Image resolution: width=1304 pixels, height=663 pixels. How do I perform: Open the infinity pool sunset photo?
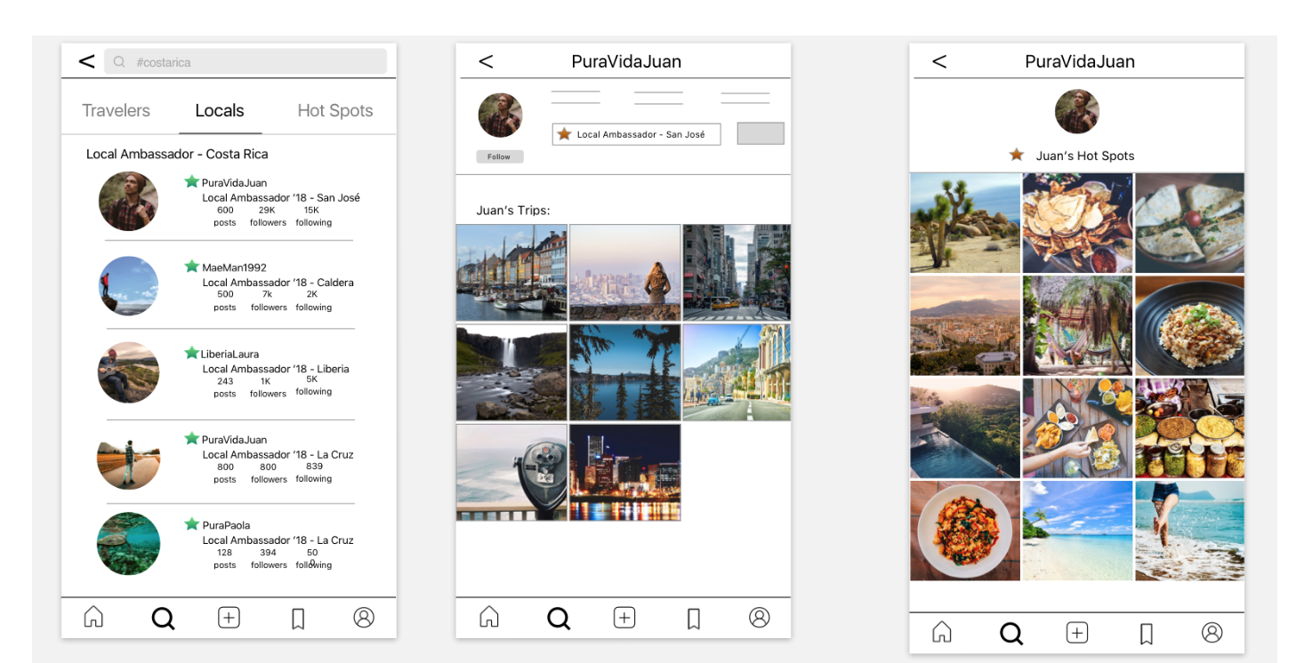[965, 428]
